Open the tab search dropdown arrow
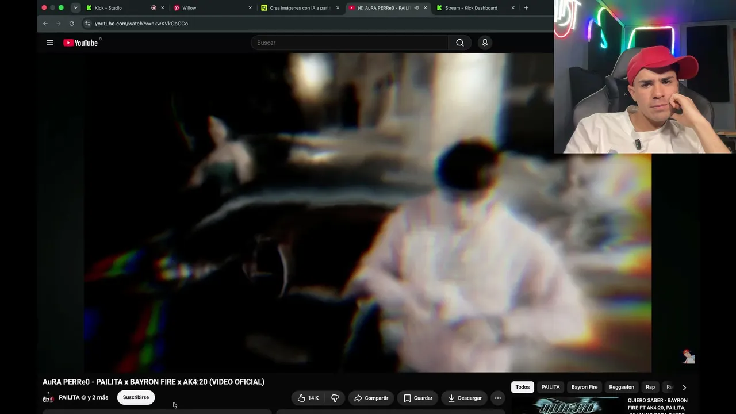The height and width of the screenshot is (414, 736). tap(75, 8)
